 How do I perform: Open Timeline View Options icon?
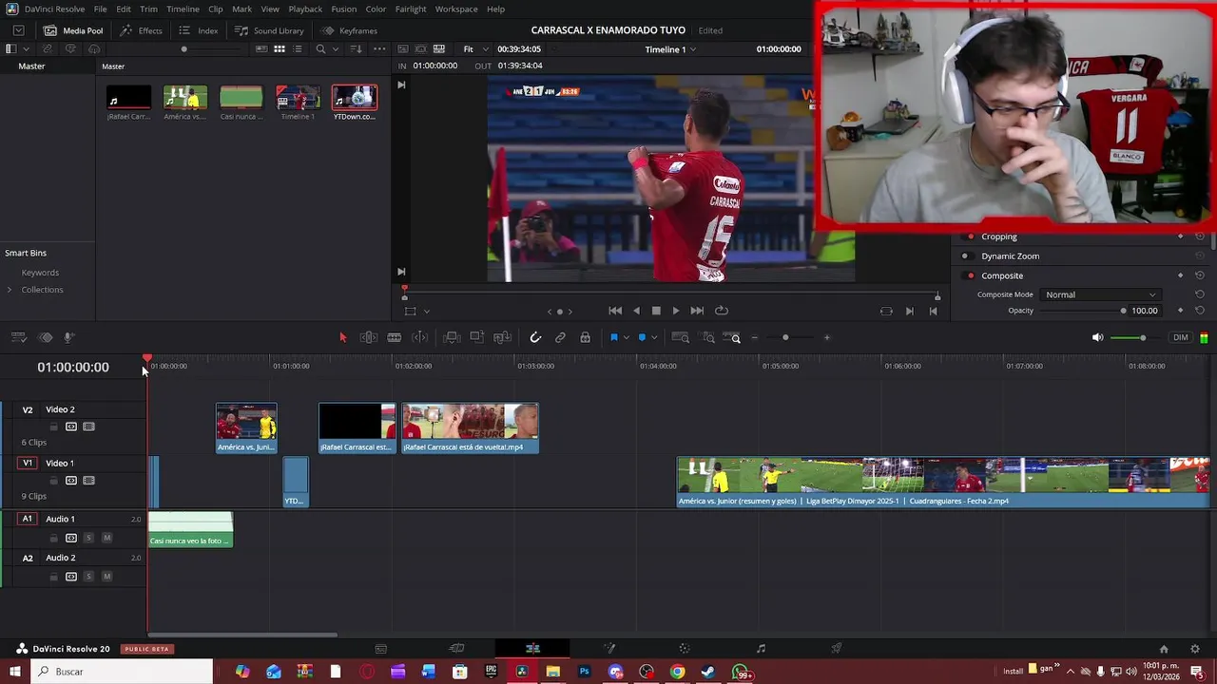pyautogui.click(x=18, y=337)
